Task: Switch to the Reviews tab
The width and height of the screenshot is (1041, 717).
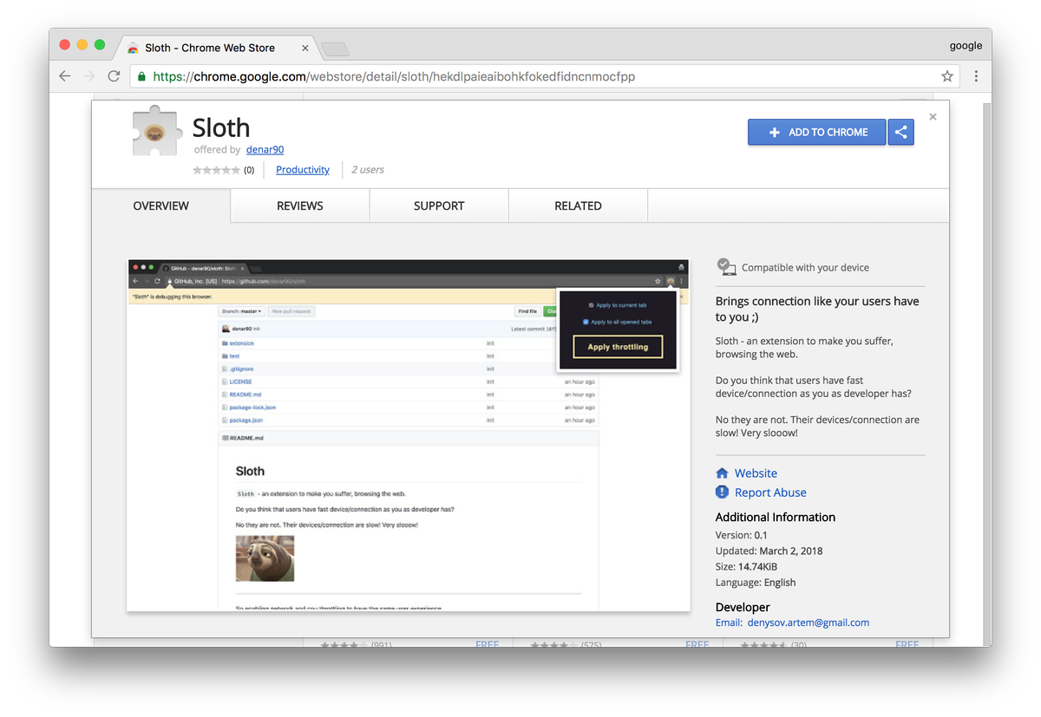Action: (300, 205)
